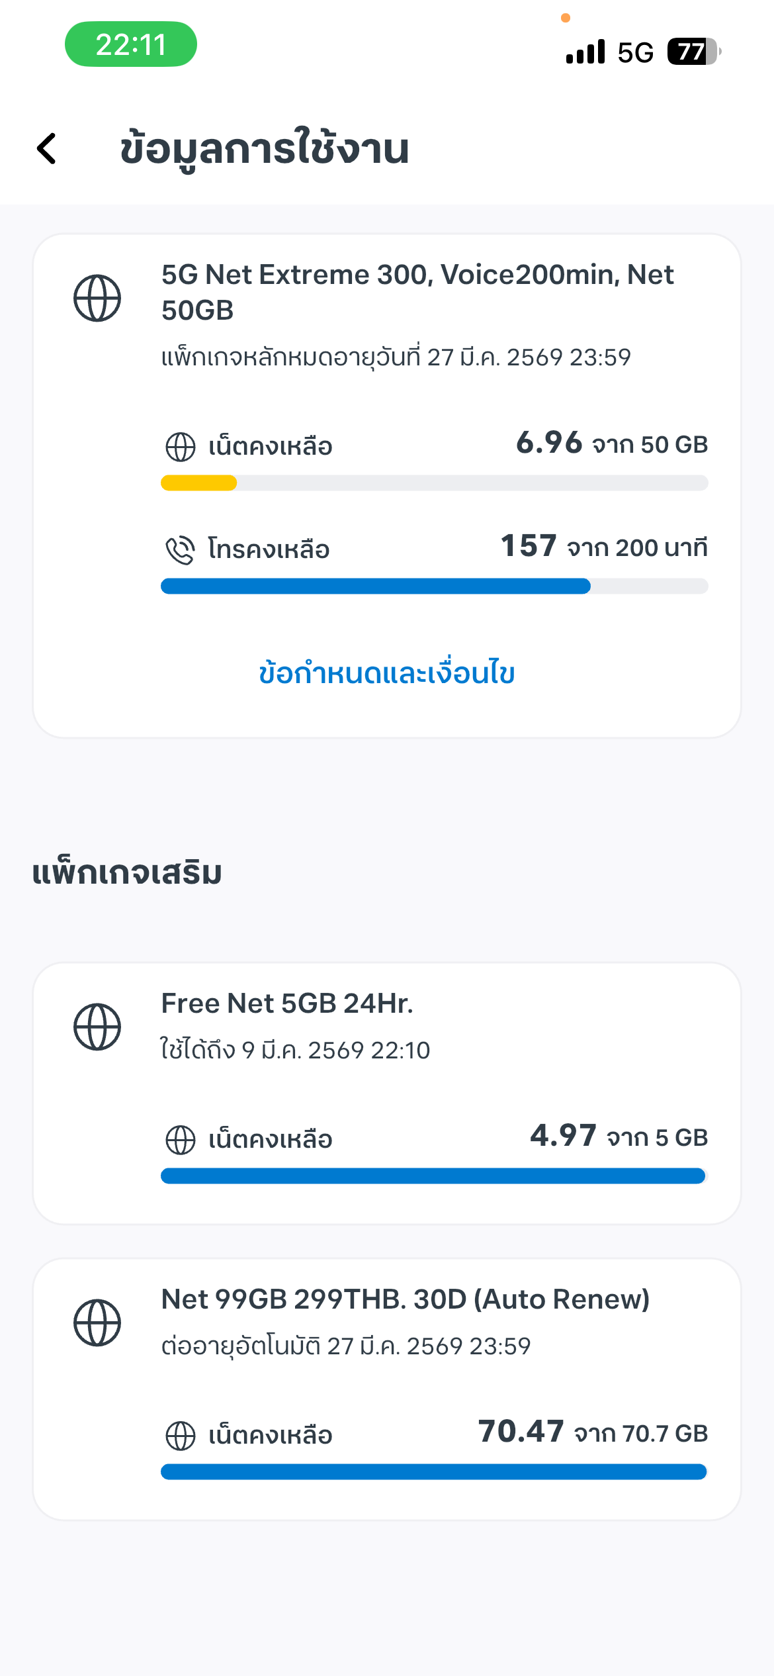This screenshot has width=774, height=1676.
Task: Select the Net 99GB 299THB Auto Renew title
Action: coord(405,1299)
